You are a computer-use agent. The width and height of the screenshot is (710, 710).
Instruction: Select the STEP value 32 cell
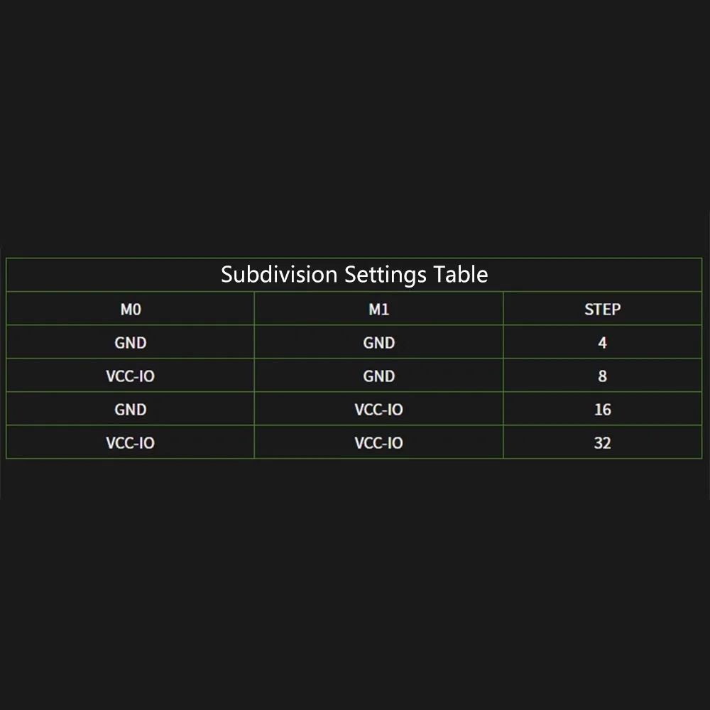click(602, 443)
